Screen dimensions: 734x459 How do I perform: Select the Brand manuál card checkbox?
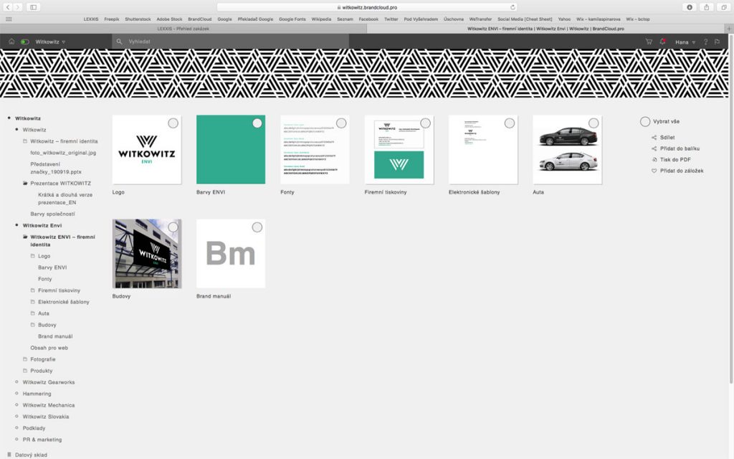tap(257, 227)
